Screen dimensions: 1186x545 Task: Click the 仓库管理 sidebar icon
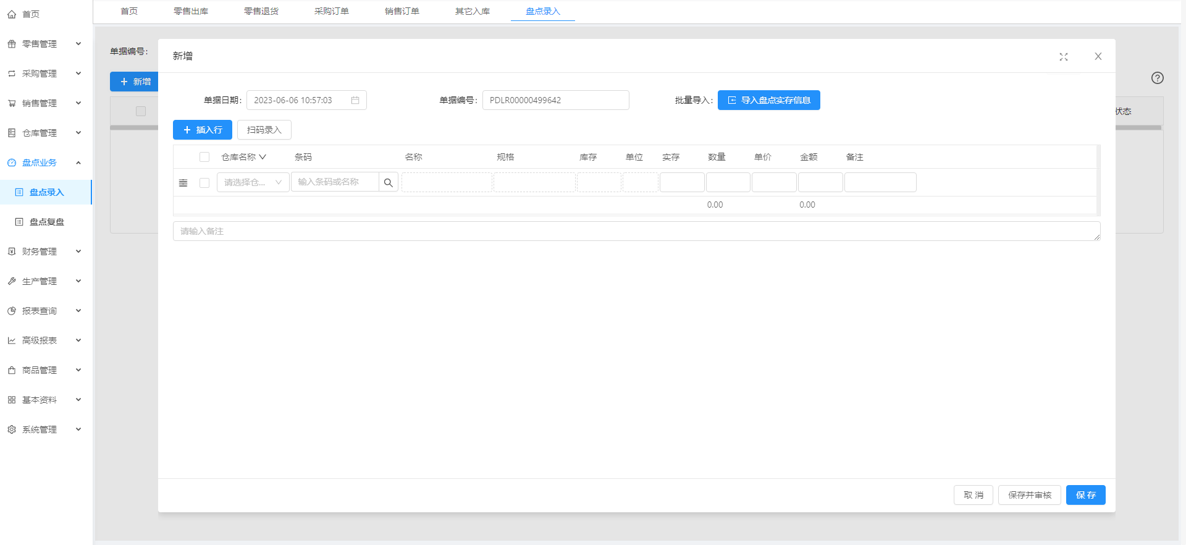(x=12, y=133)
